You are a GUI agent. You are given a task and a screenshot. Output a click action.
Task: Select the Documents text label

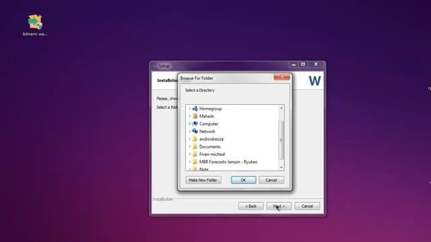(x=210, y=147)
